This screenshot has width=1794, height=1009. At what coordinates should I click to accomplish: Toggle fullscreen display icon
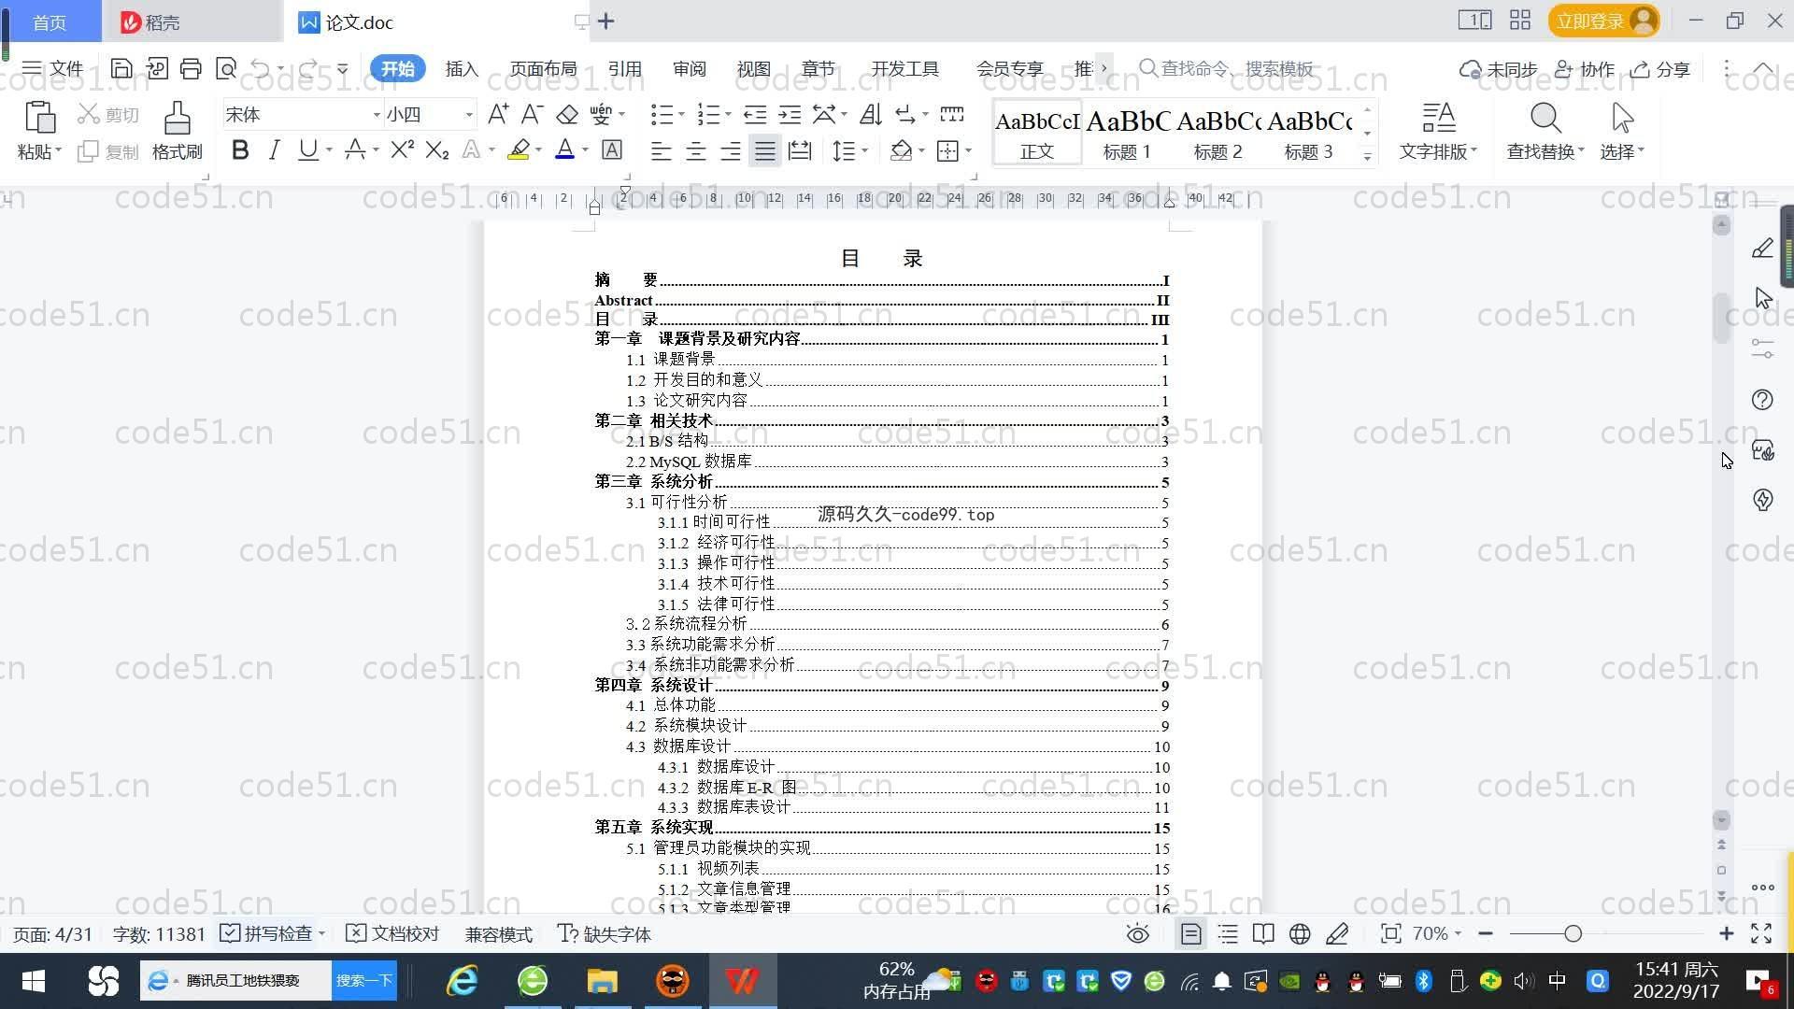pyautogui.click(x=1761, y=933)
